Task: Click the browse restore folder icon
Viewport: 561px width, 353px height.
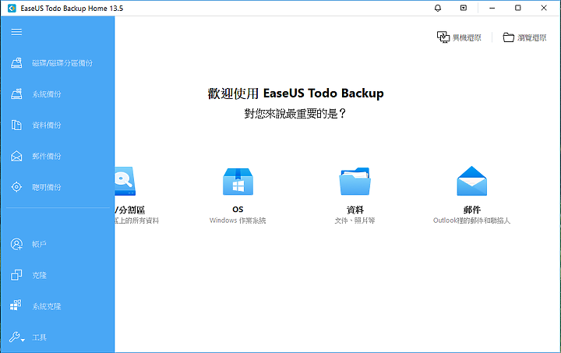Action: [508, 37]
